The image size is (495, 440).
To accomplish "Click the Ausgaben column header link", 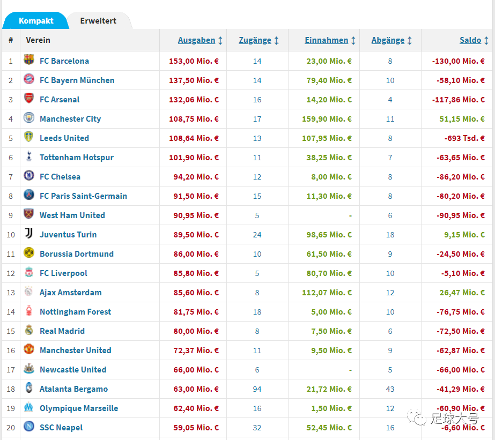I will click(x=196, y=40).
